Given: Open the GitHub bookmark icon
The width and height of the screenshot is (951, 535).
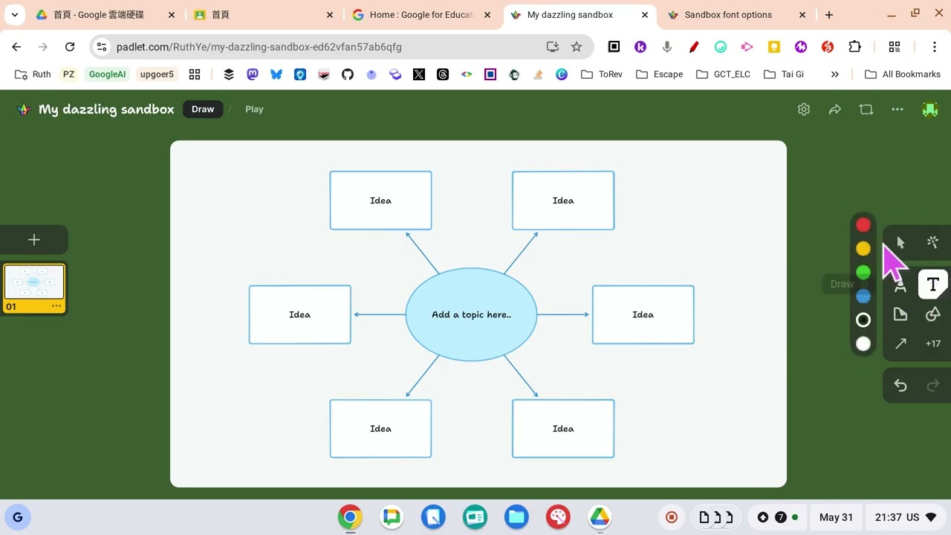Looking at the screenshot, I should (x=348, y=74).
